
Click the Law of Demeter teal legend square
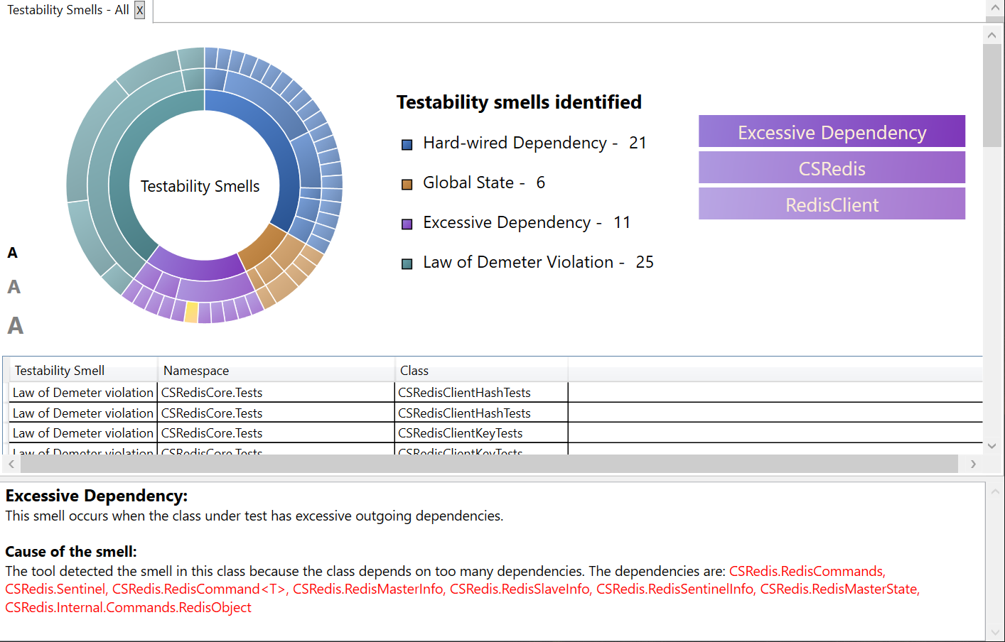coord(407,264)
